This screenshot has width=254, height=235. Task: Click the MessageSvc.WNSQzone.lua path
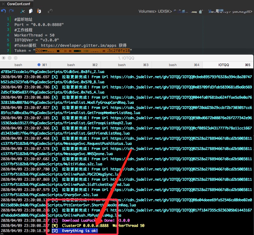(89, 154)
